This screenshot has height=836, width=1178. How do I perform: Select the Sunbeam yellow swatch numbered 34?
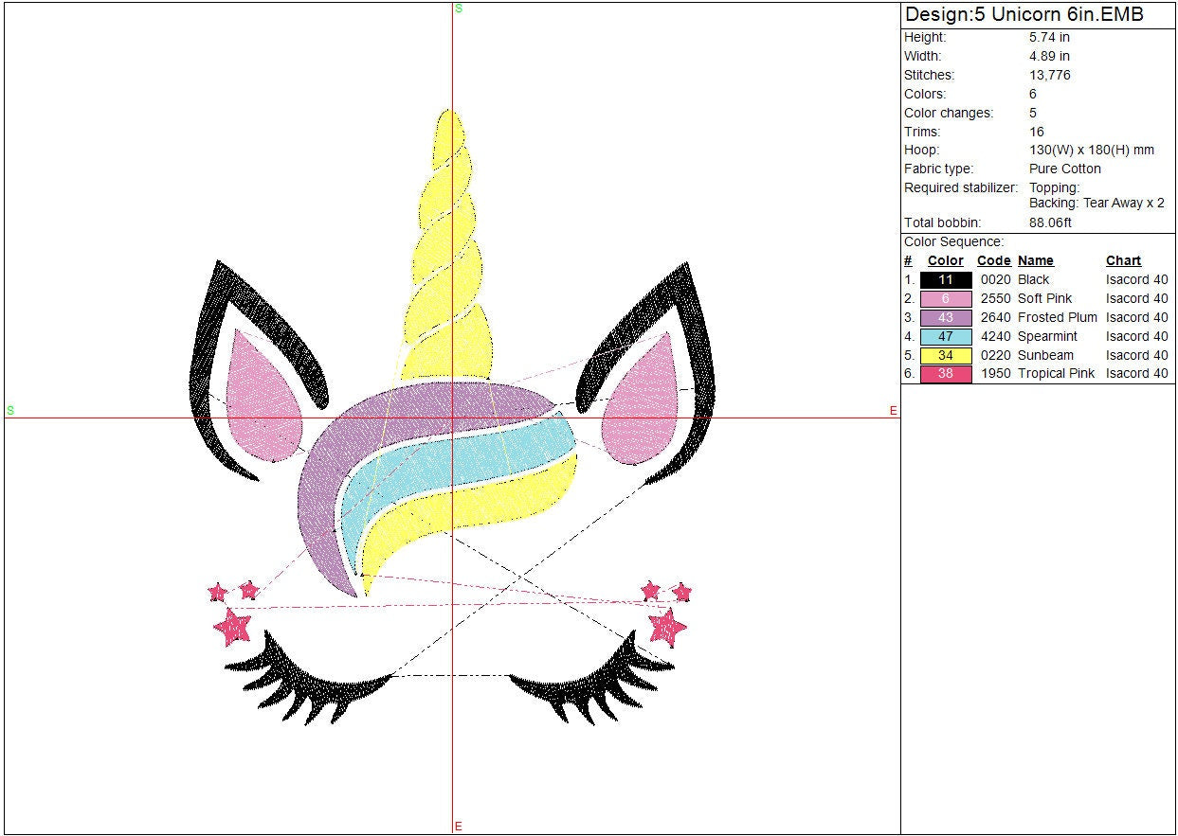pos(945,355)
